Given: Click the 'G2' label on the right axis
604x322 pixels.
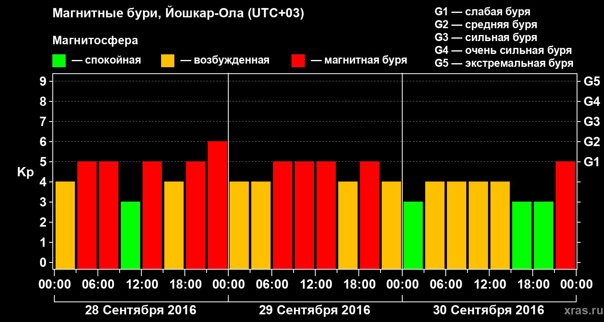Looking at the screenshot, I should pyautogui.click(x=592, y=142).
